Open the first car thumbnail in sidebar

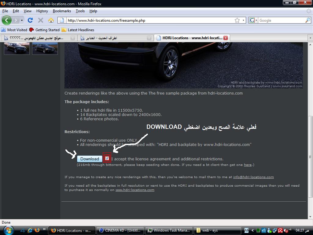pos(17,48)
